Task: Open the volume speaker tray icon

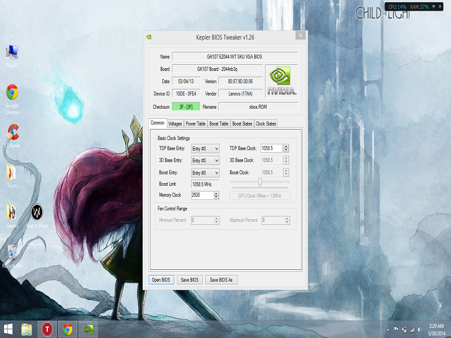Action: 420,330
